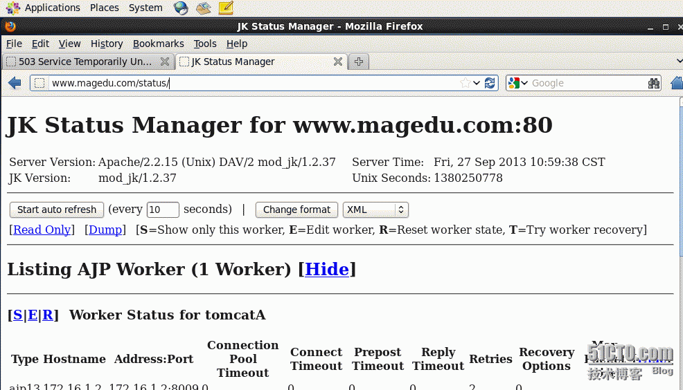Screen dimensions: 683x390
Task: Hide the AJP Worker listing
Action: (327, 269)
